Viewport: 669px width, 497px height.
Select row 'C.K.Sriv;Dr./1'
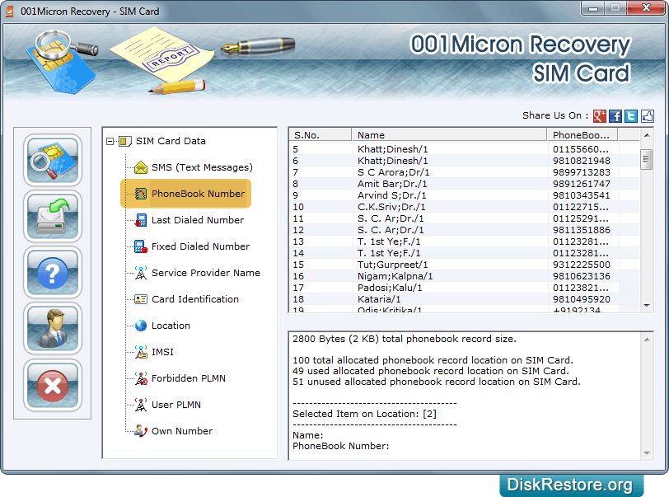coord(464,207)
